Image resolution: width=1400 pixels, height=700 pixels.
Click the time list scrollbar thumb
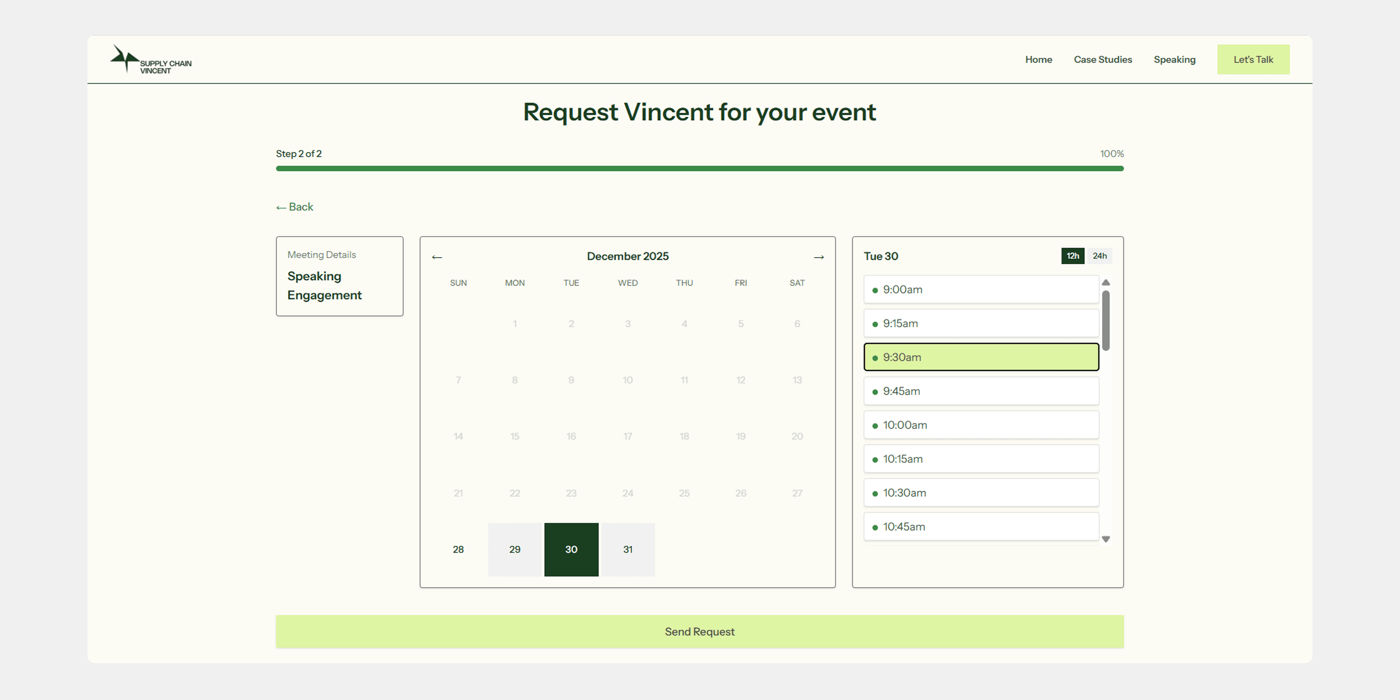click(x=1106, y=321)
